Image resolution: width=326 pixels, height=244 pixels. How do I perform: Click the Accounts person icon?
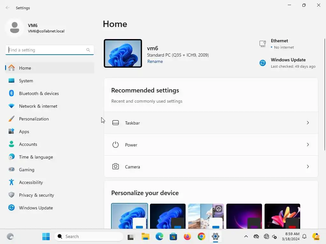coord(11,144)
